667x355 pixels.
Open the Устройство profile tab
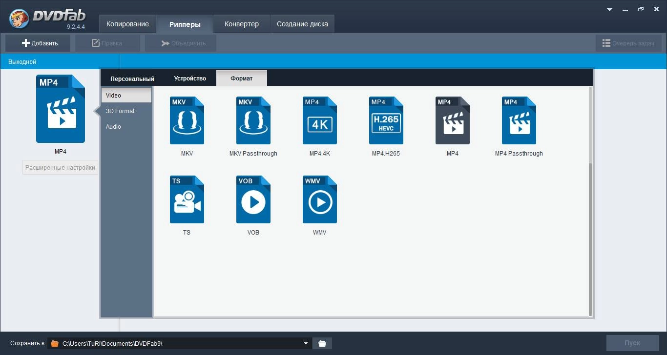click(190, 79)
